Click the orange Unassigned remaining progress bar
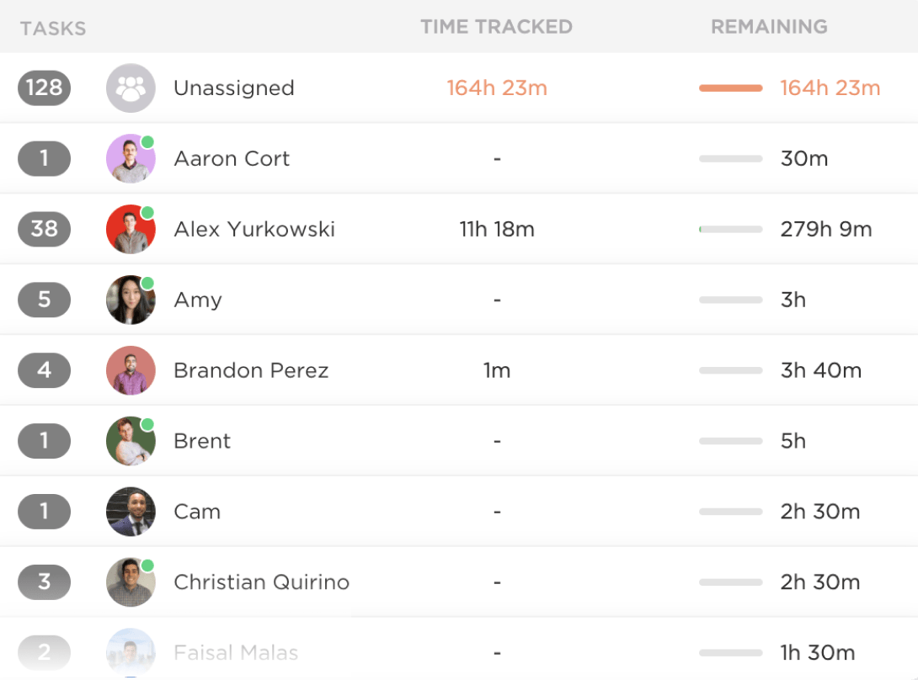 pyautogui.click(x=730, y=88)
